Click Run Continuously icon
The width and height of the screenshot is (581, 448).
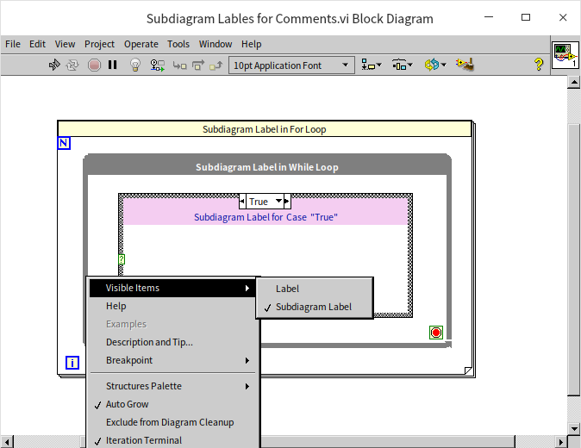tap(73, 65)
